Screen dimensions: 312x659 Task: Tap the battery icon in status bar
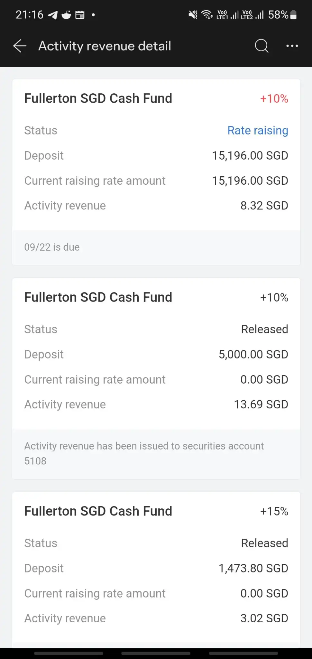coord(293,15)
